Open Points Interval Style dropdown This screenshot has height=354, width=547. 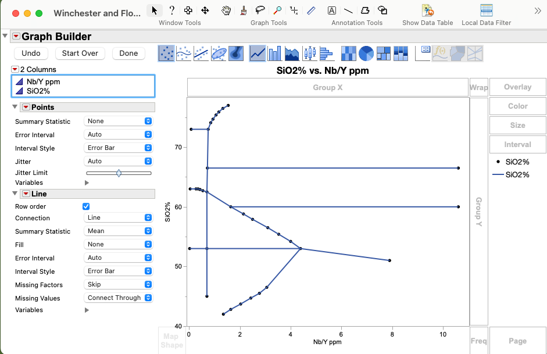[x=118, y=148]
